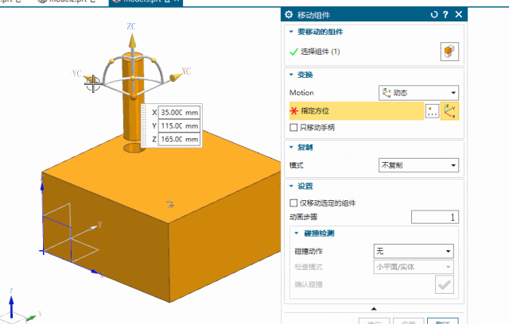
Task: Click the 动画步骤 value field
Action: [434, 217]
